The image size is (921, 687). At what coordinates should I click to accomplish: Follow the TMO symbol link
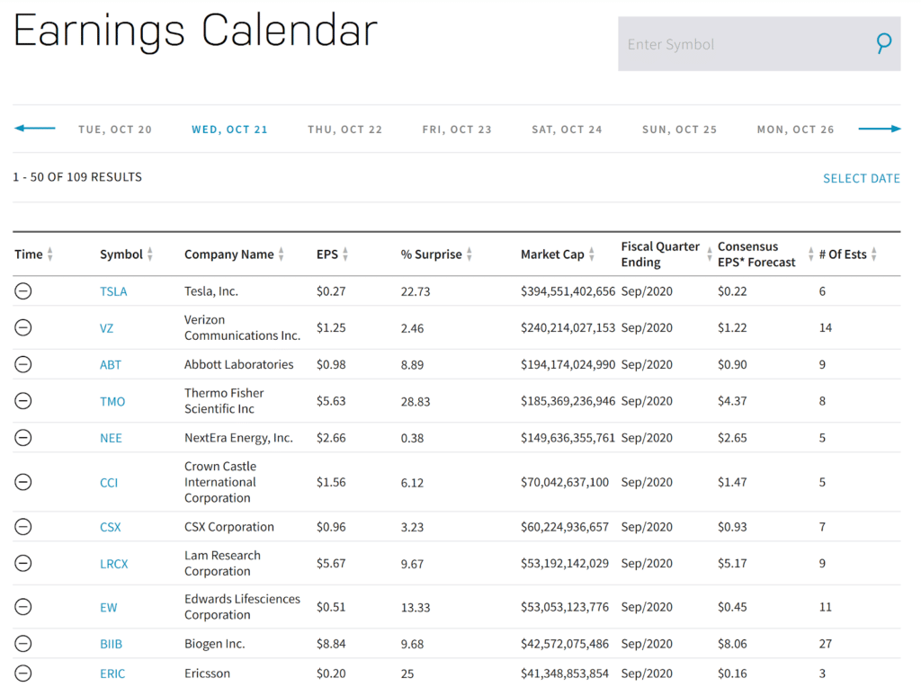(x=112, y=402)
